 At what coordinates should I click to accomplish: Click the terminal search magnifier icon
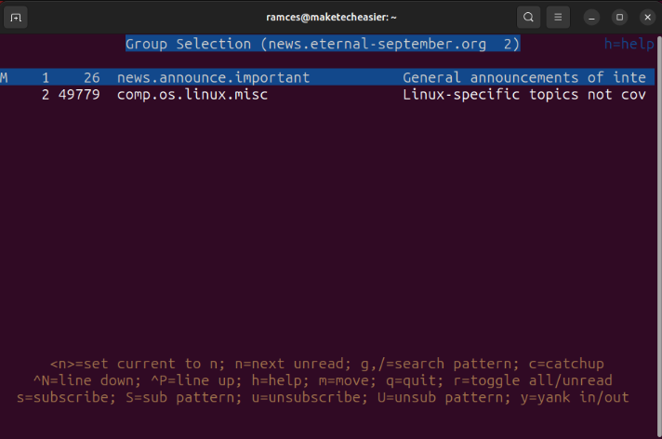(x=528, y=18)
